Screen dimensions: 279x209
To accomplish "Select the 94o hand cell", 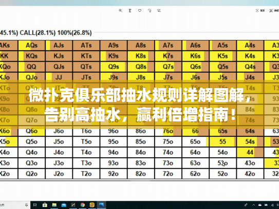I will (x=114, y=153).
